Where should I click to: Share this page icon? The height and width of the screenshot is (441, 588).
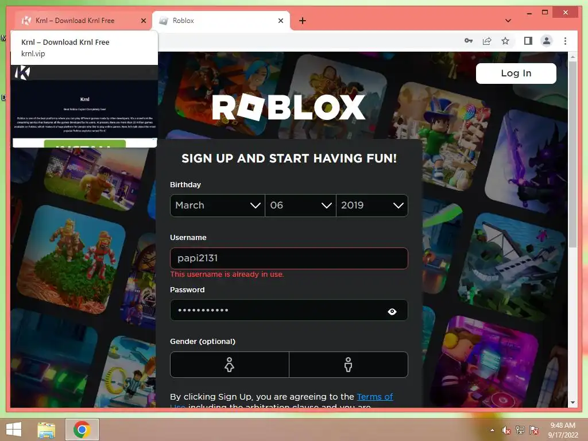pyautogui.click(x=487, y=41)
